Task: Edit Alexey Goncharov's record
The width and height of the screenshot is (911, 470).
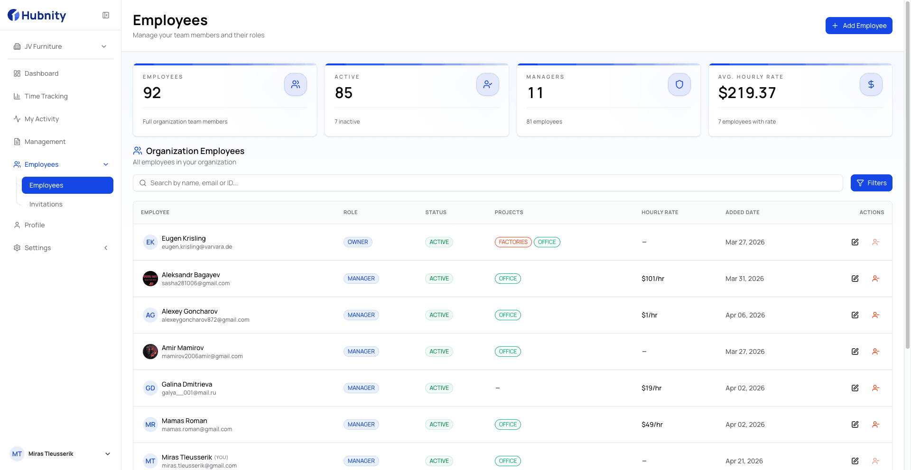Action: pos(855,315)
